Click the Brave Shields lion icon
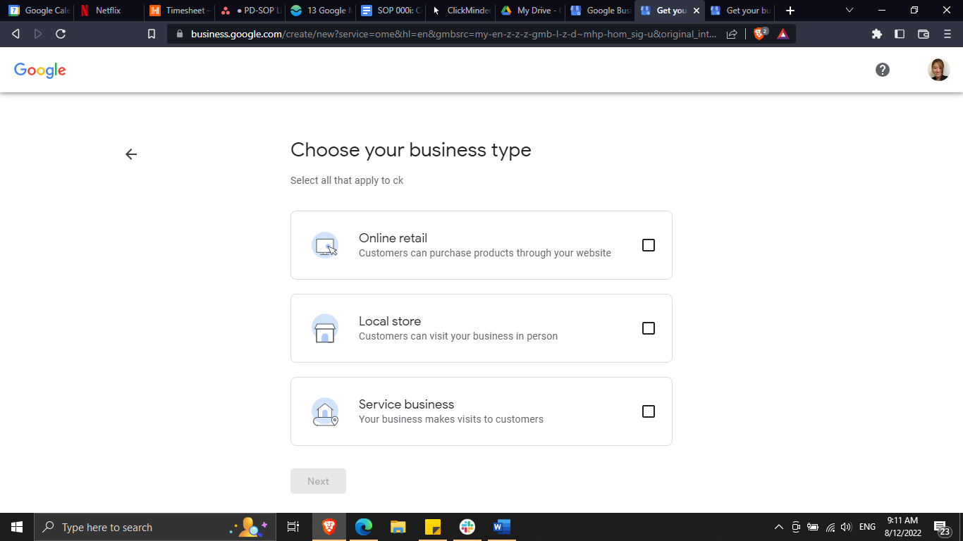This screenshot has height=541, width=963. click(x=760, y=34)
